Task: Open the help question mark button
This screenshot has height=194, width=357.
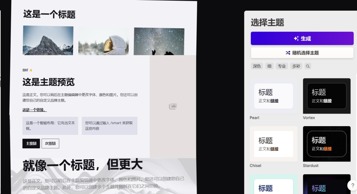Action: [352, 185]
